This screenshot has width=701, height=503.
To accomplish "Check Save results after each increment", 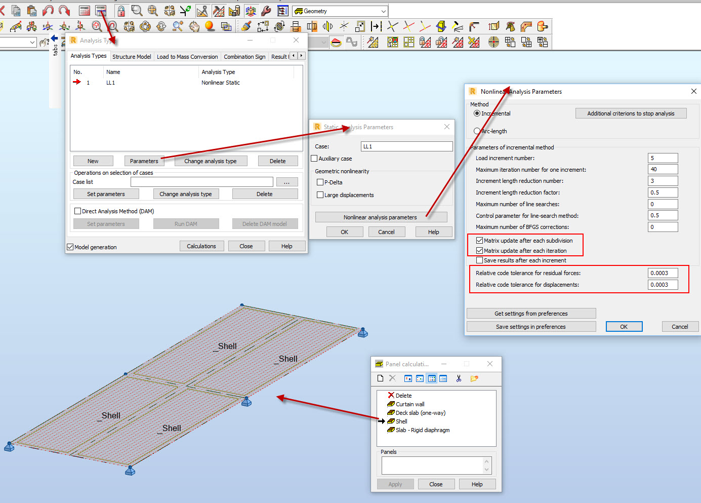I will pos(479,260).
